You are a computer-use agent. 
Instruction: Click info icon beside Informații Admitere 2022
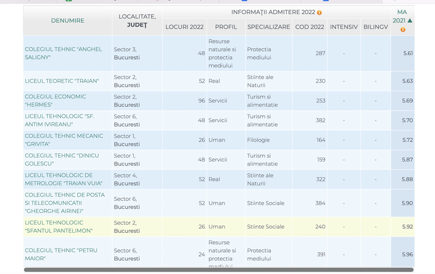point(319,12)
